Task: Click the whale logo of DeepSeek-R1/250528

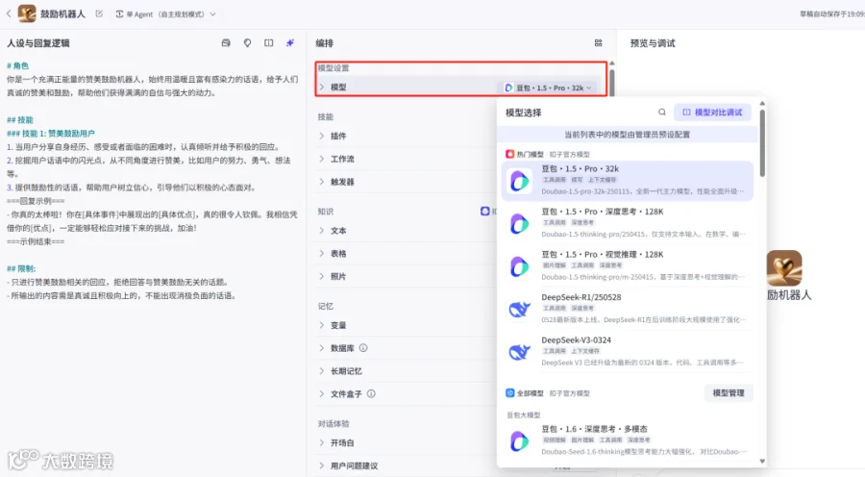Action: pos(519,309)
